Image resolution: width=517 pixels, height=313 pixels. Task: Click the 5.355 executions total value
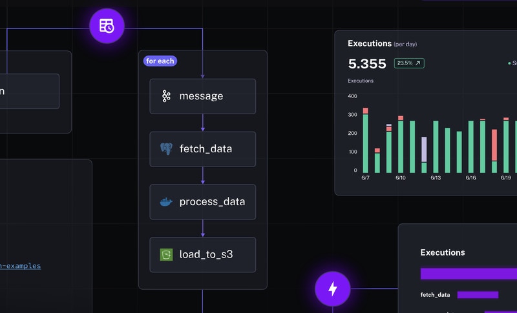click(367, 63)
